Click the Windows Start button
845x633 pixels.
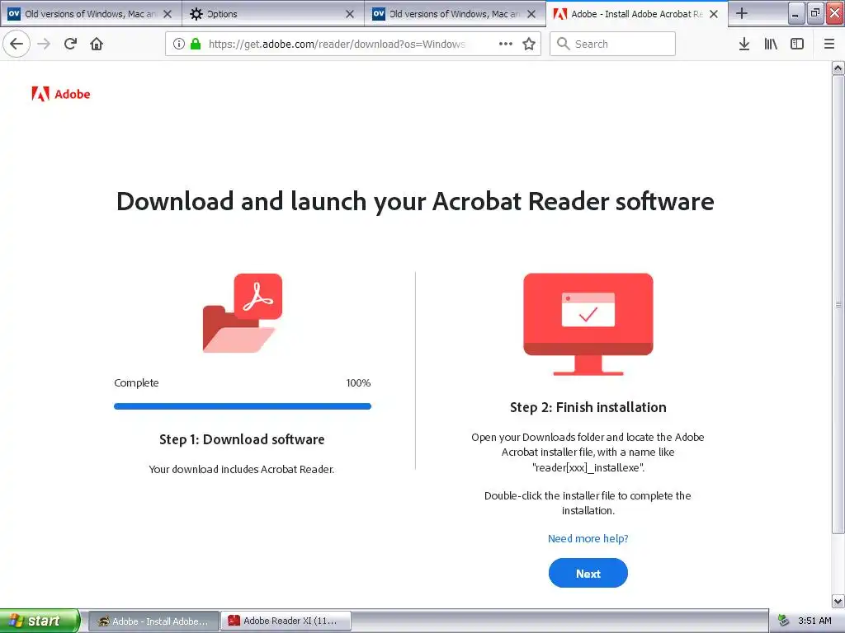[x=40, y=621]
